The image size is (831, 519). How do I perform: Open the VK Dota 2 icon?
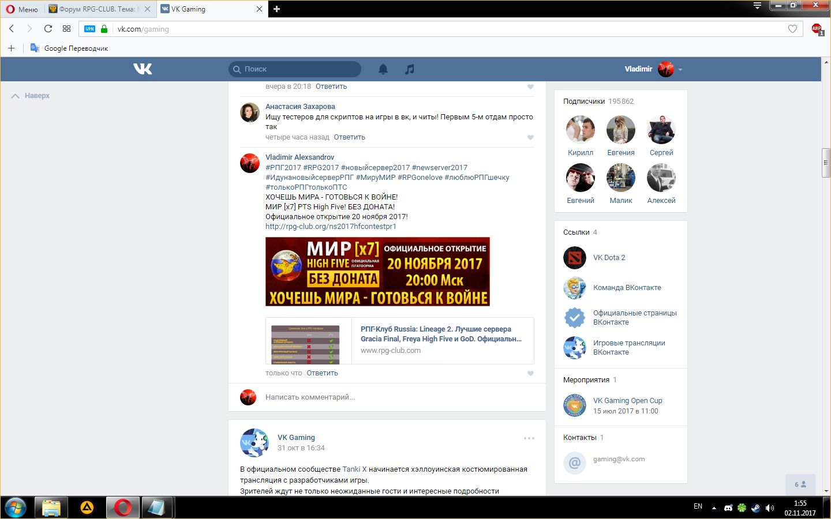[x=575, y=258]
